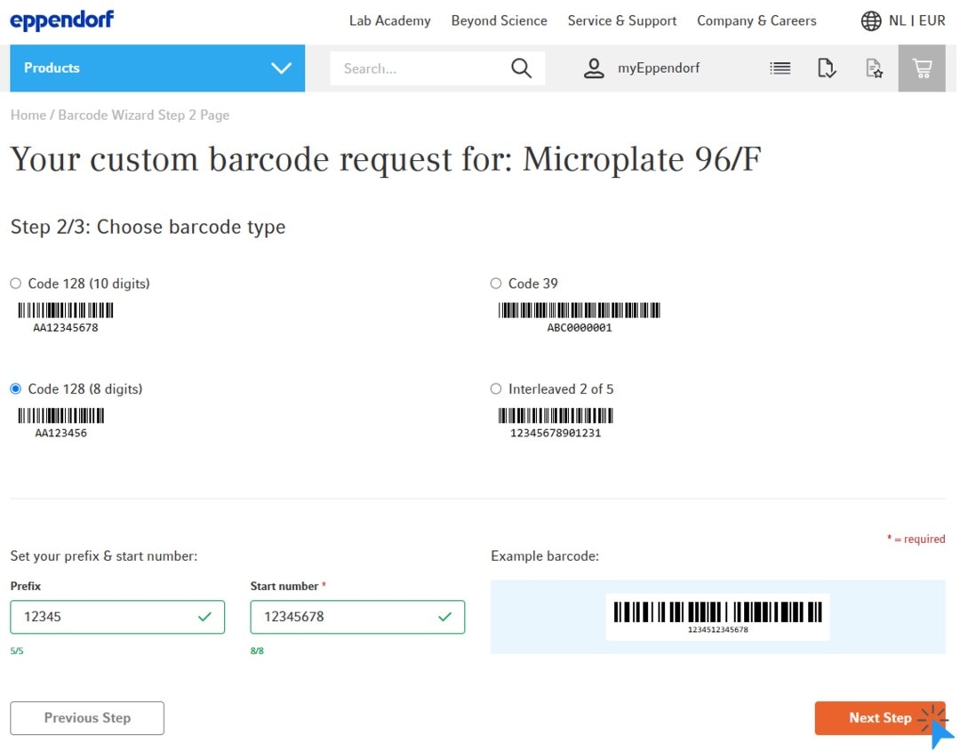Click the globe language icon
Image resolution: width=960 pixels, height=751 pixels.
(x=871, y=21)
